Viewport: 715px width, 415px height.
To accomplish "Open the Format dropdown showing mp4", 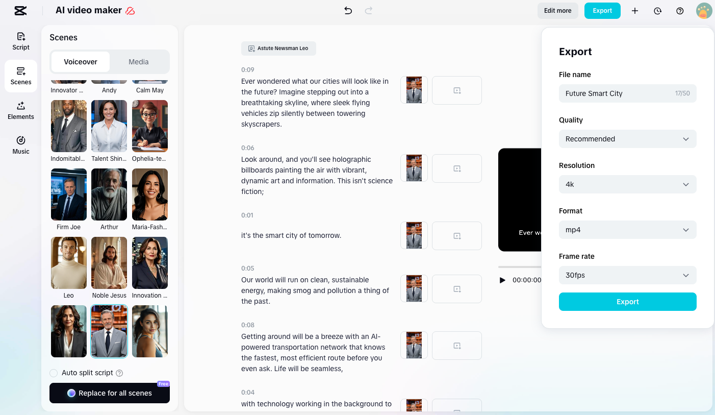I will pos(627,230).
